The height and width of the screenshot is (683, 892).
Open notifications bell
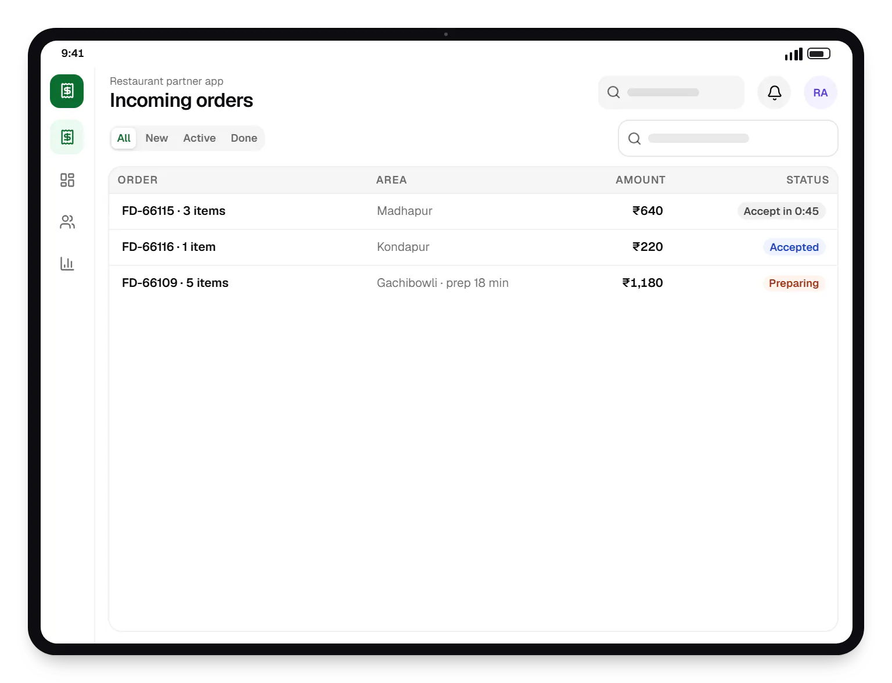(774, 92)
